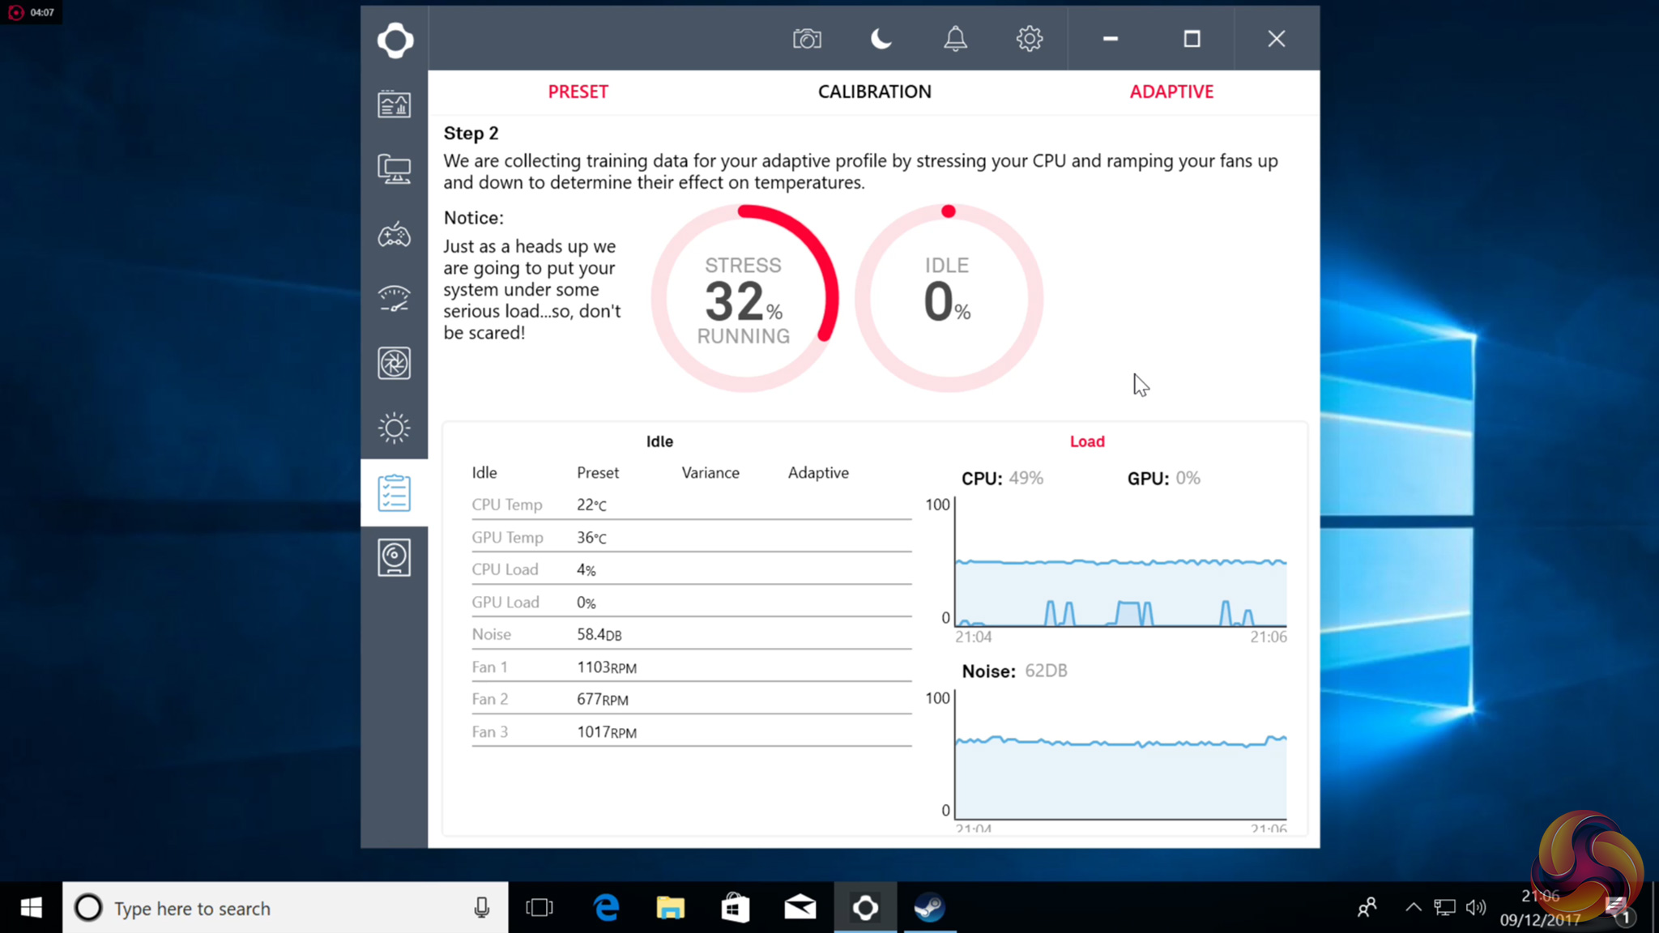Click the CAM logo icon
Image resolution: width=1659 pixels, height=933 pixels.
point(394,40)
